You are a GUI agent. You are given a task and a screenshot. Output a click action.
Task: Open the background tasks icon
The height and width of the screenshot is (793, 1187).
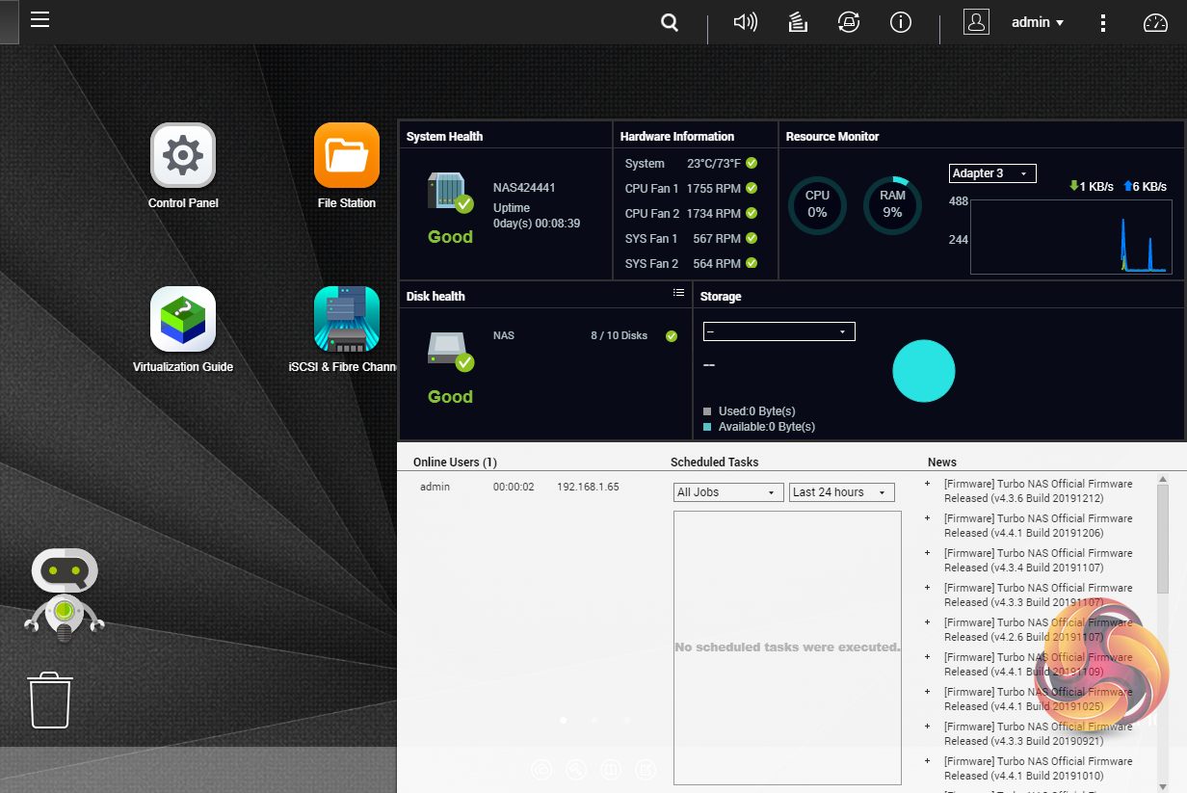click(x=797, y=23)
